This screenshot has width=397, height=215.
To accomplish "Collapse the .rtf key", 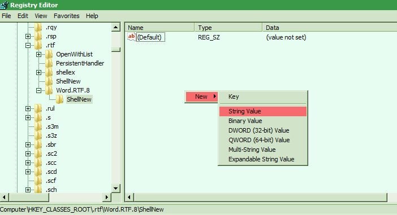I will coord(28,46).
